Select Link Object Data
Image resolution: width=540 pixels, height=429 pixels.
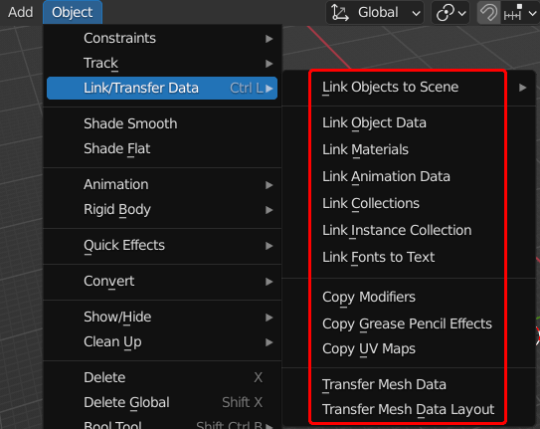point(374,123)
